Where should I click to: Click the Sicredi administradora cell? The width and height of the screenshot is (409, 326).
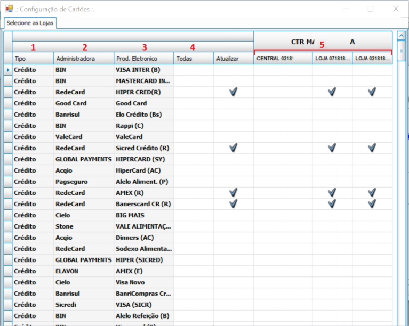tap(84, 305)
